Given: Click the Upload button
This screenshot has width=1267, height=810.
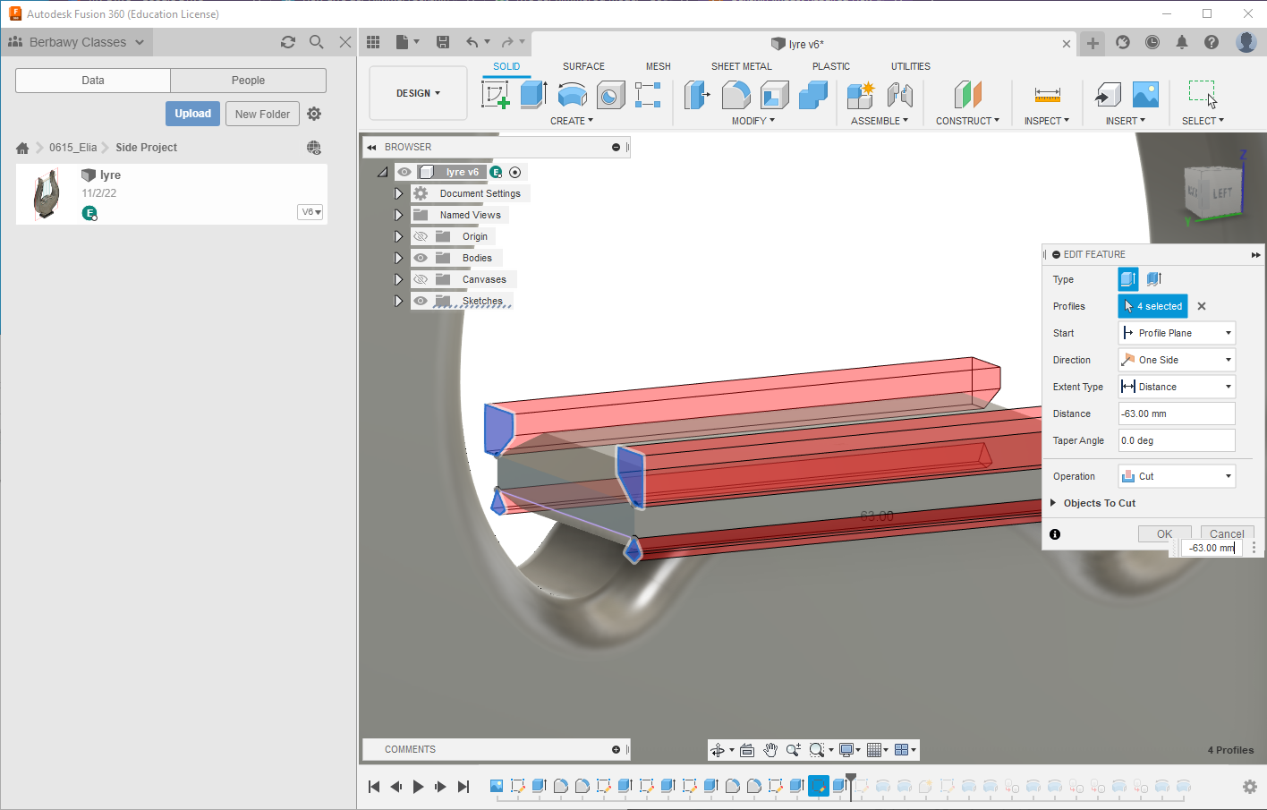Looking at the screenshot, I should (x=192, y=114).
